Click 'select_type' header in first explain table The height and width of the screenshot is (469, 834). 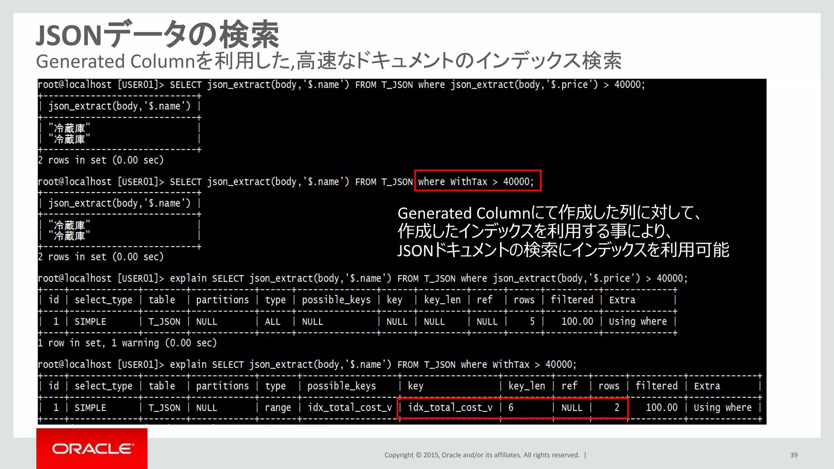pos(103,300)
